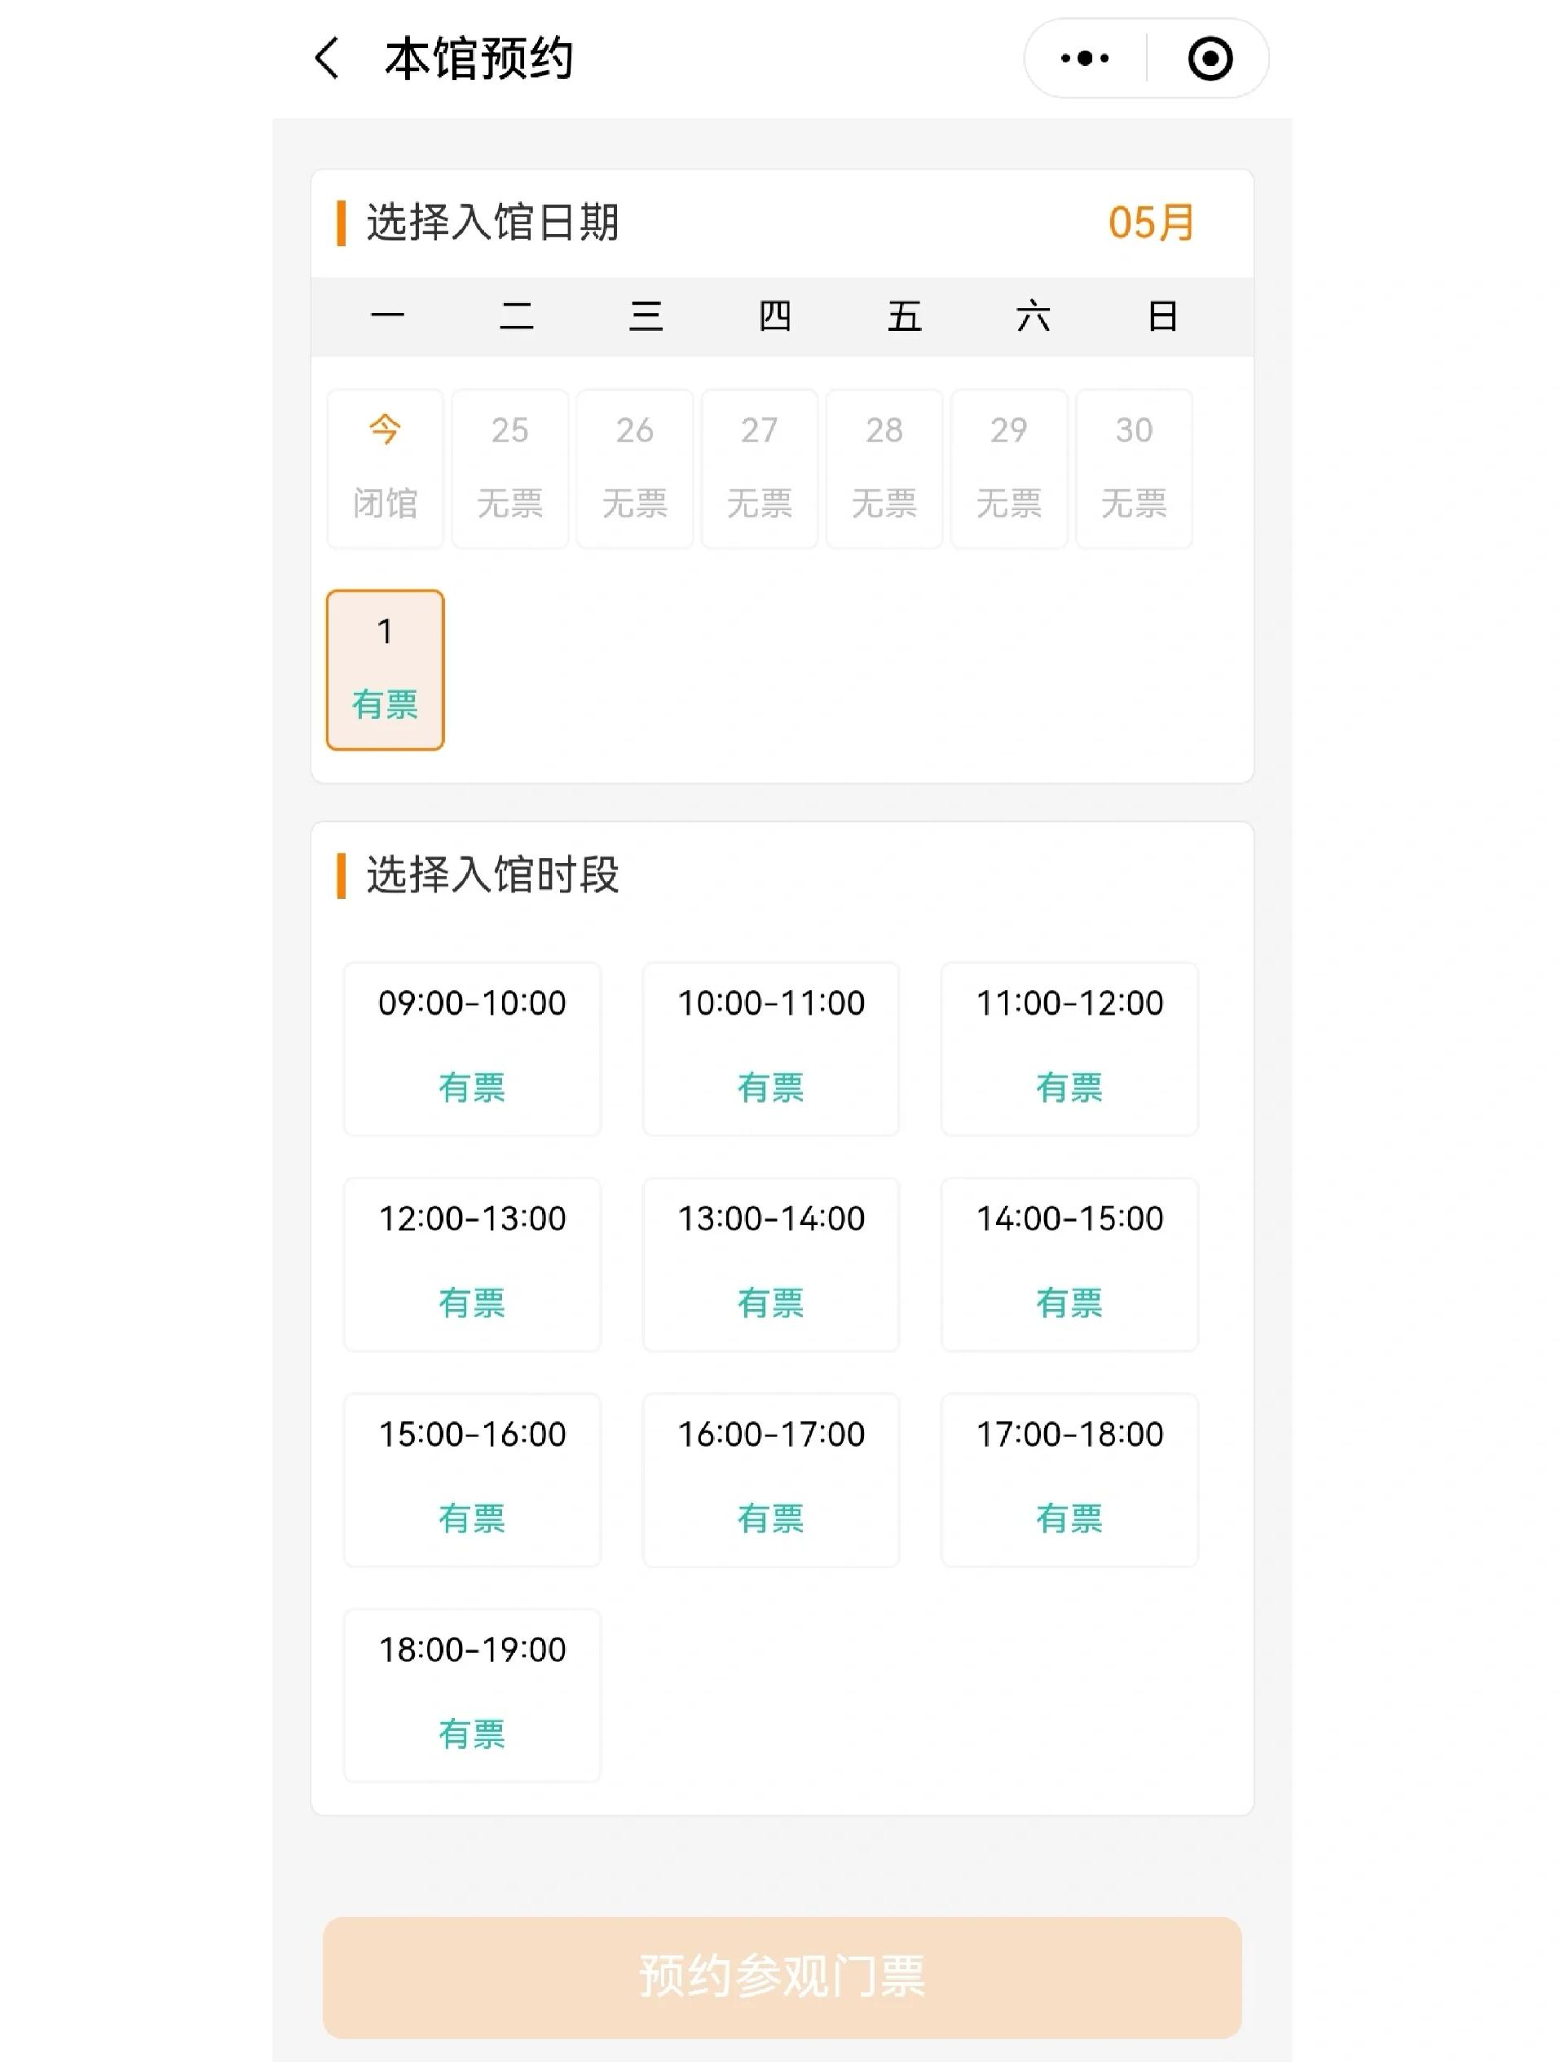Click the 一 Monday weekday header
Image resolution: width=1565 pixels, height=2062 pixels.
pyautogui.click(x=388, y=316)
